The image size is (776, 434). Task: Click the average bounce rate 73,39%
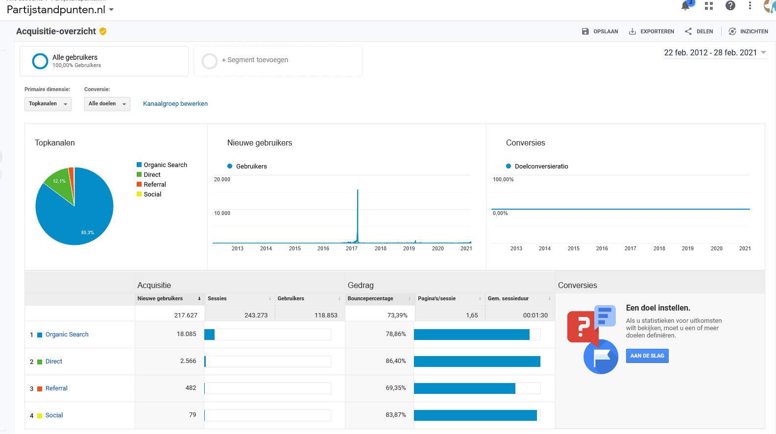[397, 315]
